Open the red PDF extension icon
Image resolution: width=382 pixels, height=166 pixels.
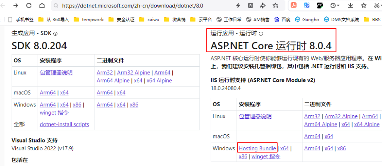click(x=294, y=6)
